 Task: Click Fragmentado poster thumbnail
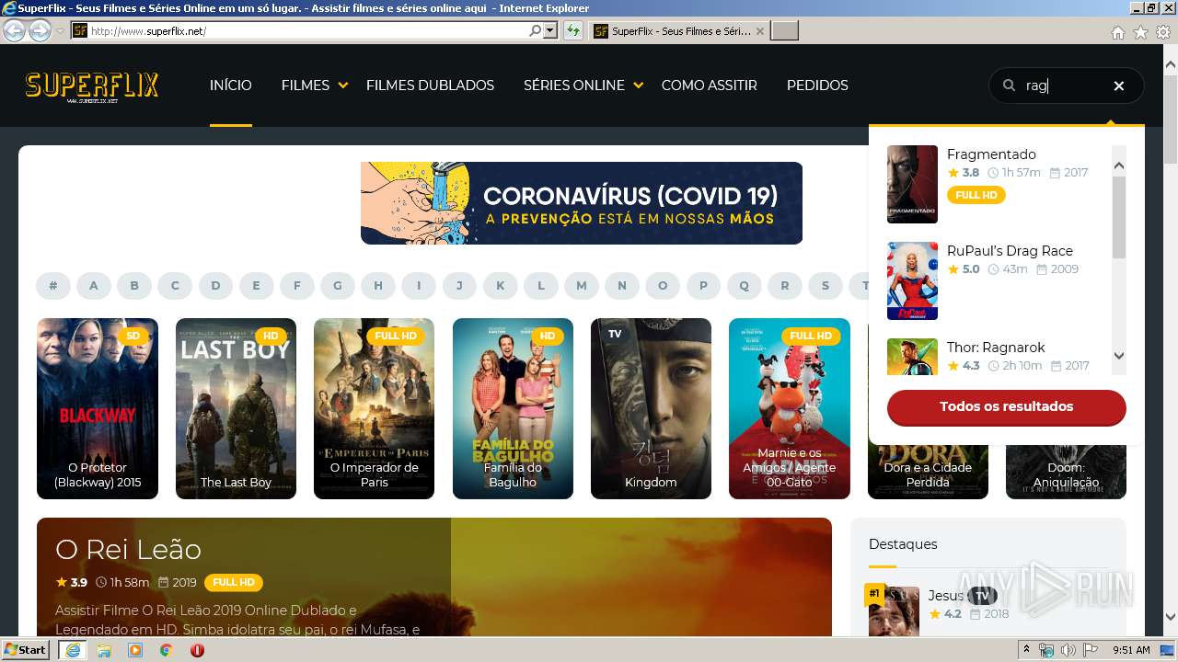pyautogui.click(x=912, y=184)
